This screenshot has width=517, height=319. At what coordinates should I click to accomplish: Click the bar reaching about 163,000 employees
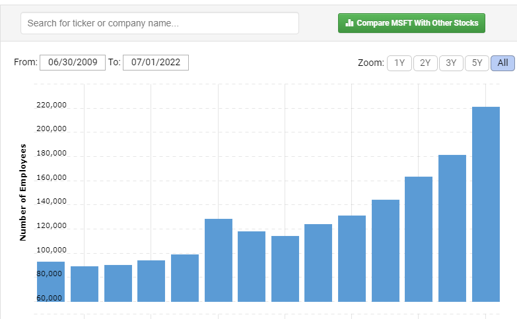click(419, 239)
